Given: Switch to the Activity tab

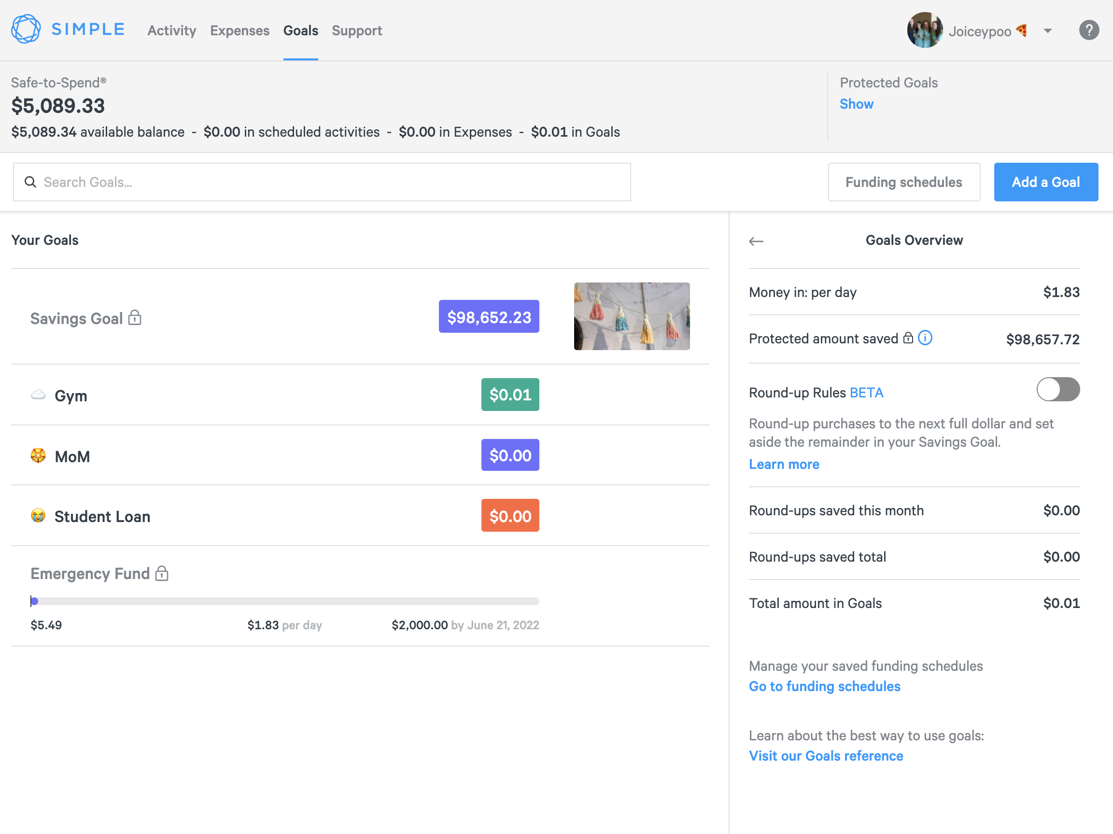Looking at the screenshot, I should [x=171, y=31].
